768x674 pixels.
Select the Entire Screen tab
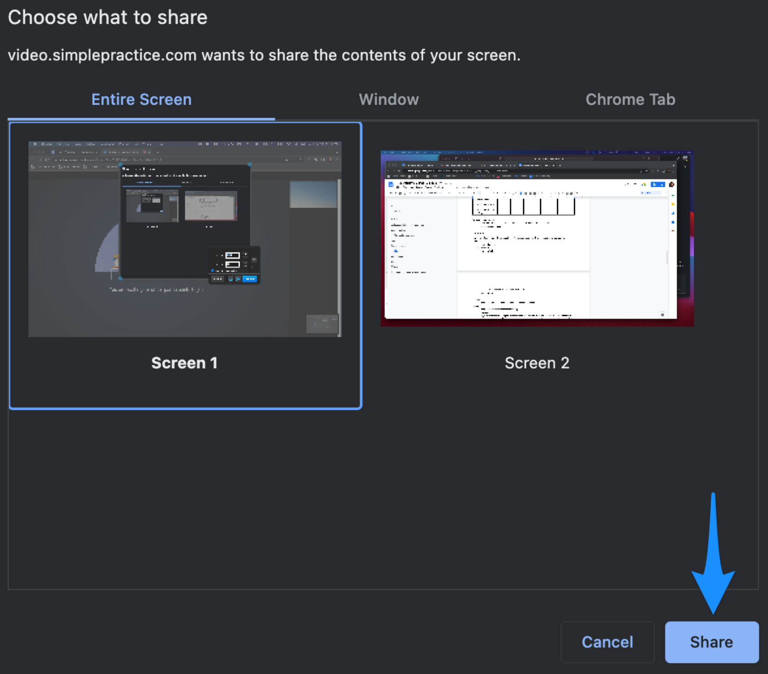(141, 100)
